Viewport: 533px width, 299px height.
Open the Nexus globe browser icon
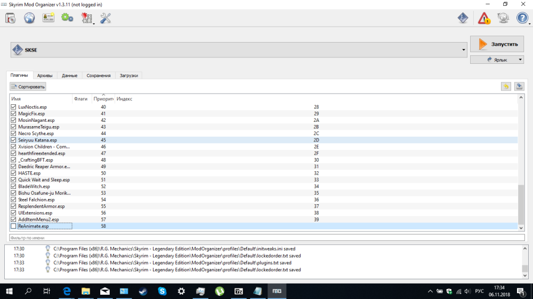click(x=29, y=18)
